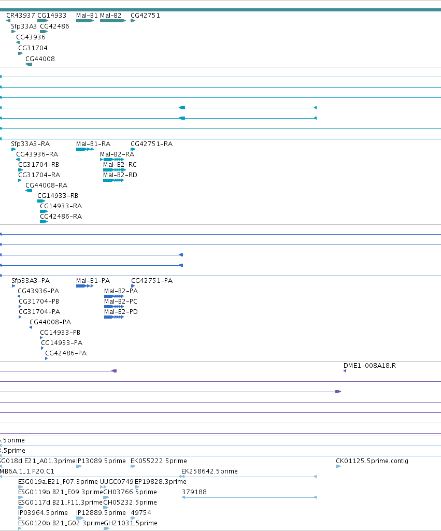
Task: Click the CG42486-RA transcript glyph
Action: click(x=44, y=222)
